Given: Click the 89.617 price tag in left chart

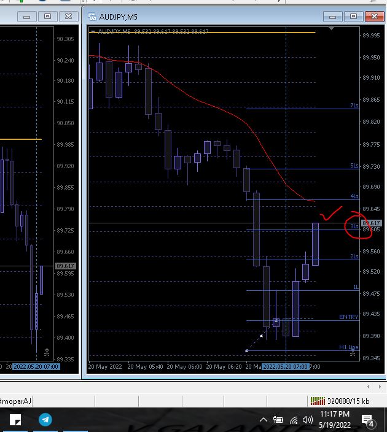Looking at the screenshot, I should [x=65, y=266].
